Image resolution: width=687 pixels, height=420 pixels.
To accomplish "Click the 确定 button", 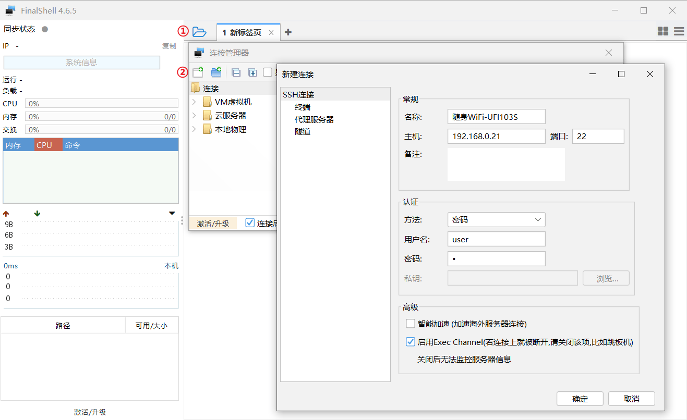I will [x=580, y=399].
